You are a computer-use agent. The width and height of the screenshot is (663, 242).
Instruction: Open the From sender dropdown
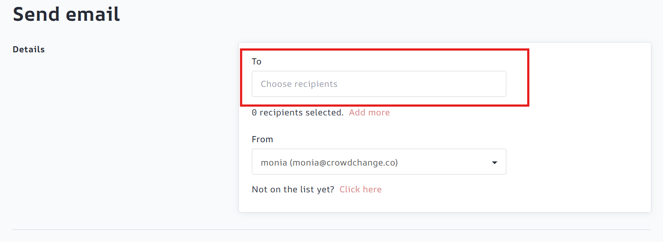(379, 162)
